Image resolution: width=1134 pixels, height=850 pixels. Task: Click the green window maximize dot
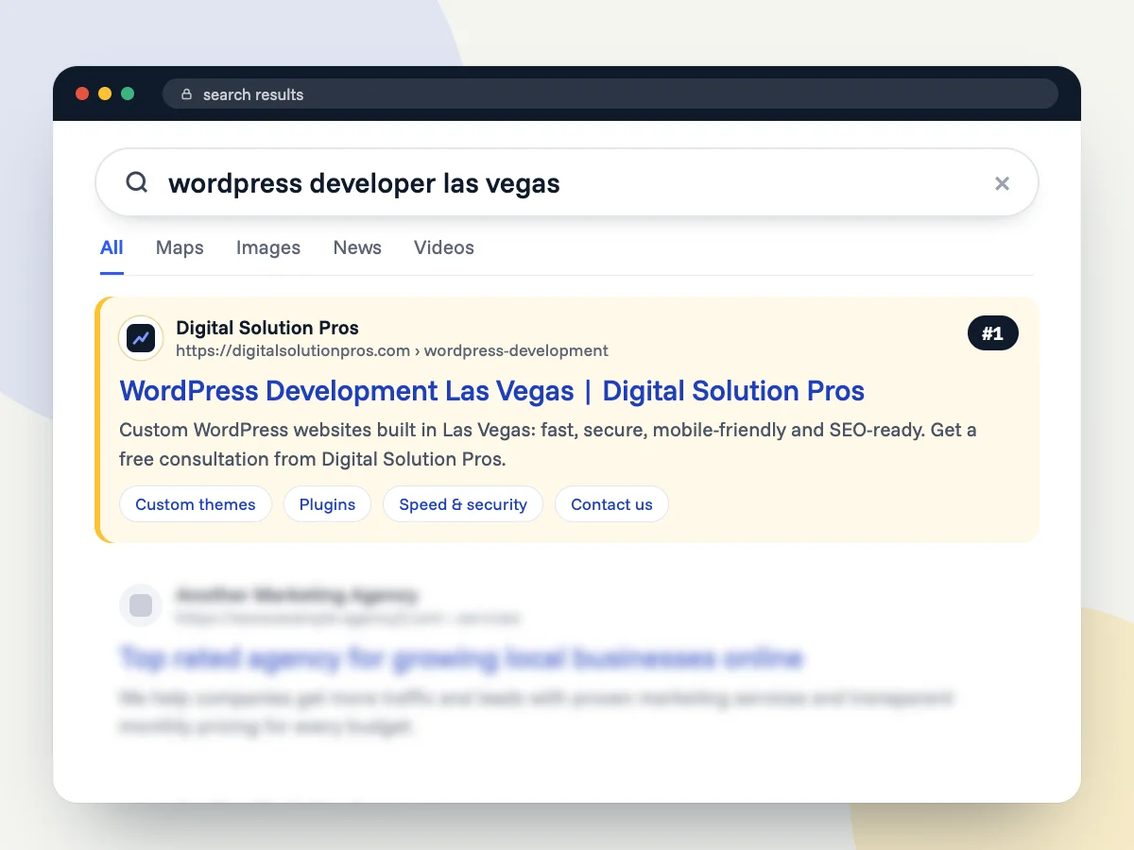coord(128,93)
